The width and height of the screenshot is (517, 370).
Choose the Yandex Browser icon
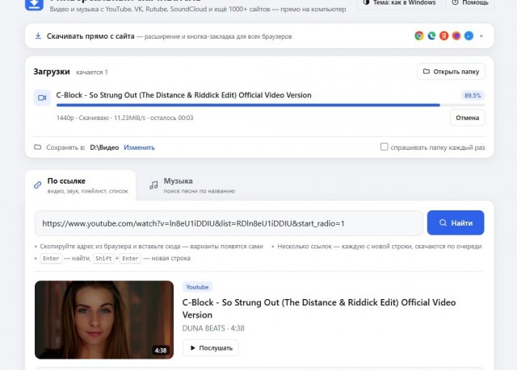[x=443, y=35]
